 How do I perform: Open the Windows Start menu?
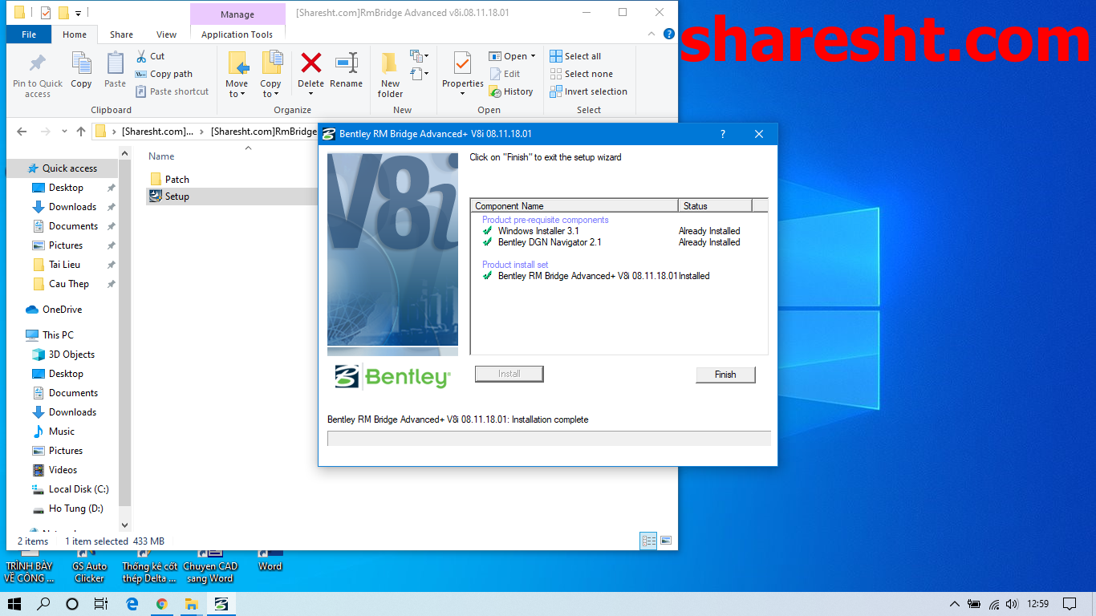click(x=14, y=604)
